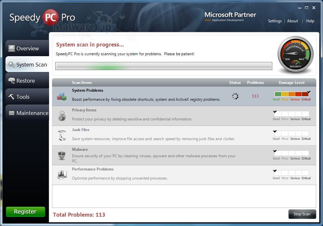Open the Overview section
The image size is (323, 226).
click(x=27, y=48)
